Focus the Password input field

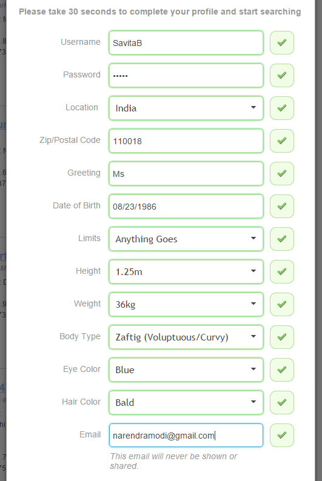pos(186,76)
